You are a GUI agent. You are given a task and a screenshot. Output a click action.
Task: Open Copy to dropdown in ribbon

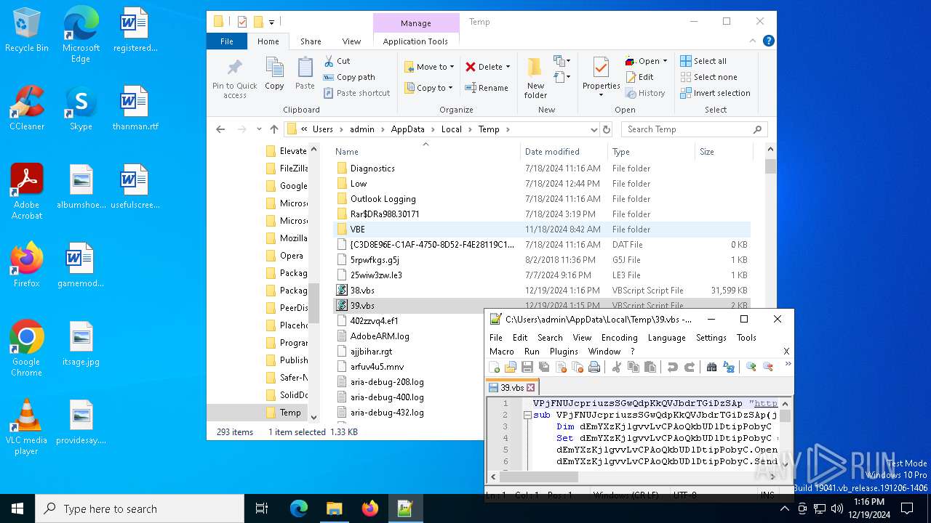(428, 88)
